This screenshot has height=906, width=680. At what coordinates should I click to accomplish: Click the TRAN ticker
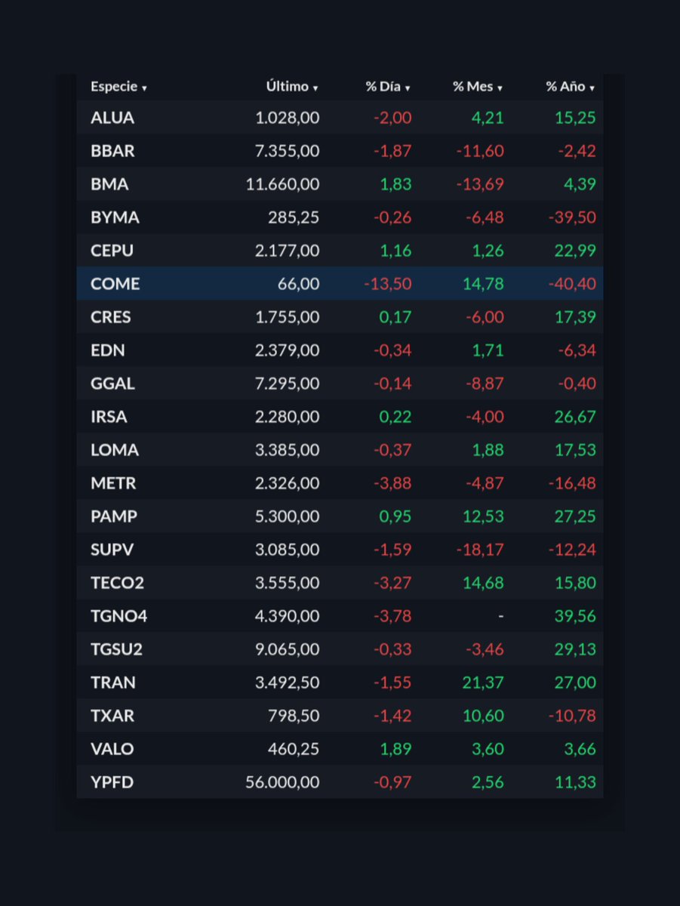point(113,683)
